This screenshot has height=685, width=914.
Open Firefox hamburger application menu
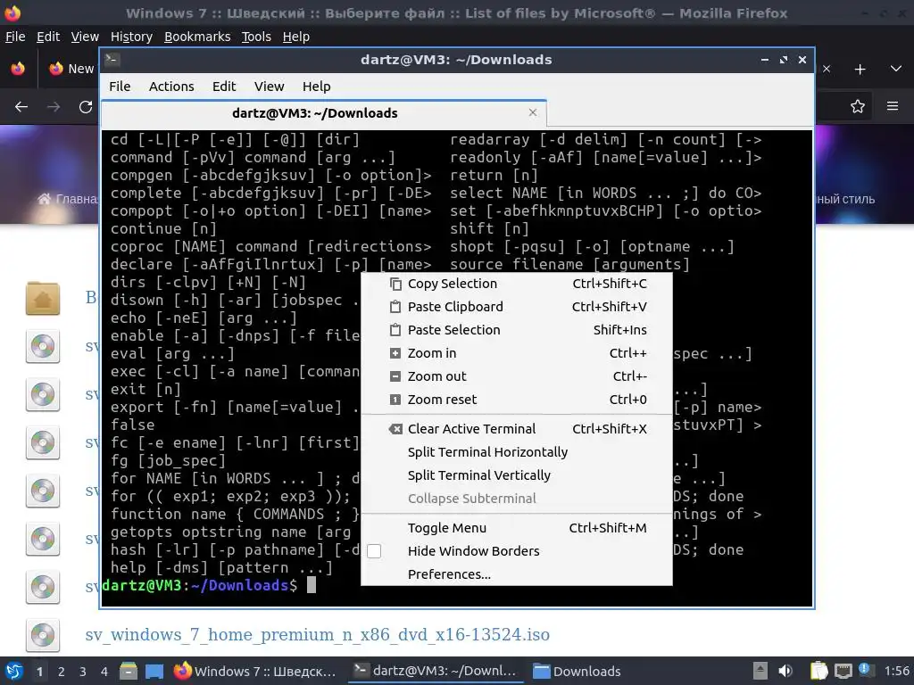893,106
